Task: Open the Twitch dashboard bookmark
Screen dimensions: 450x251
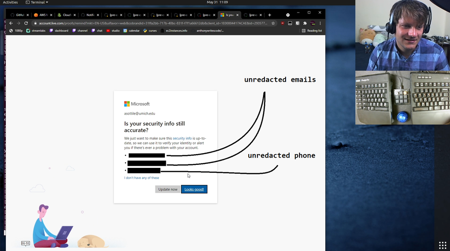Action: pos(59,31)
